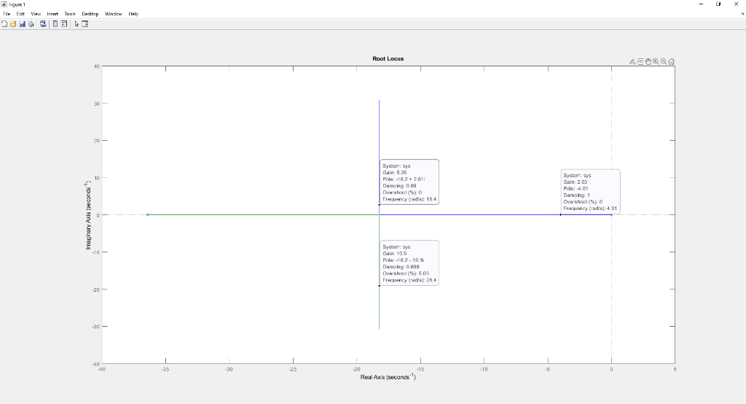Open the File menu
746x404 pixels.
[7, 14]
